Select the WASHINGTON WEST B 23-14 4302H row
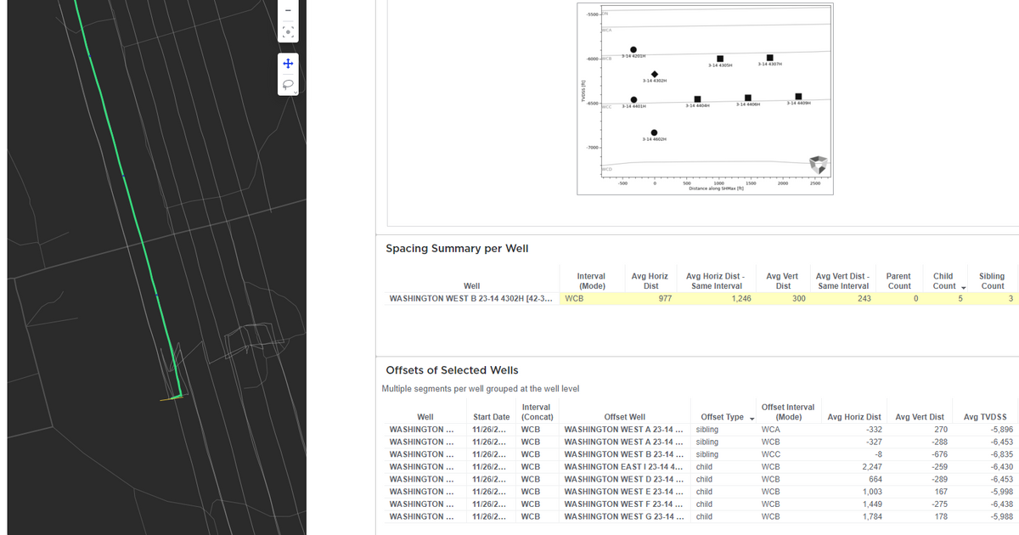Viewport: 1019px width, 535px height. (x=701, y=299)
